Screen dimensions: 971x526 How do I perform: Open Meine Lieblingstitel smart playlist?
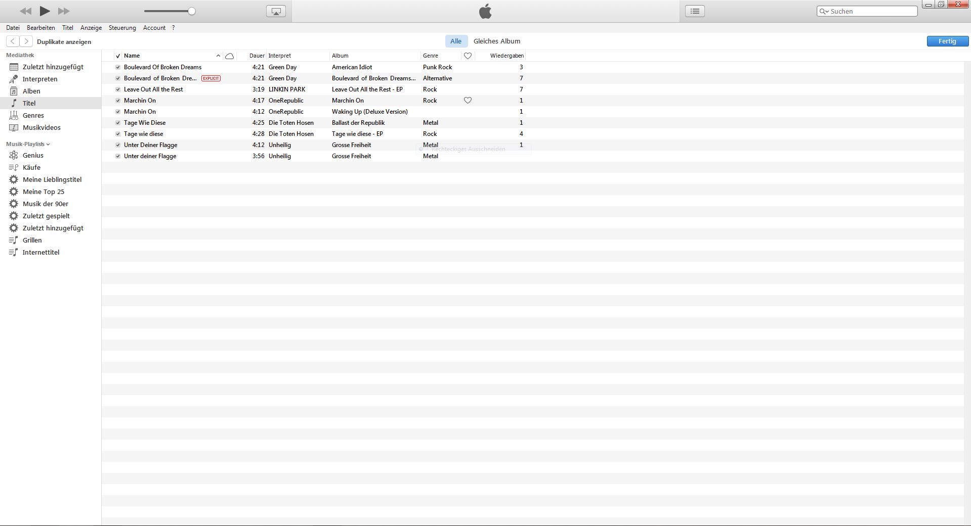click(x=51, y=179)
